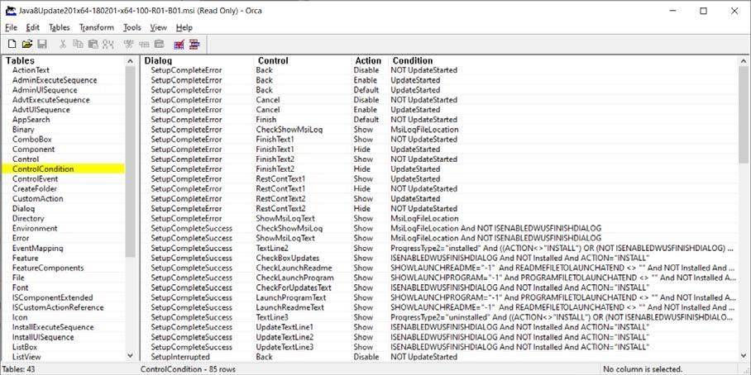751x375 pixels.
Task: Open the Edit menu
Action: (x=33, y=28)
